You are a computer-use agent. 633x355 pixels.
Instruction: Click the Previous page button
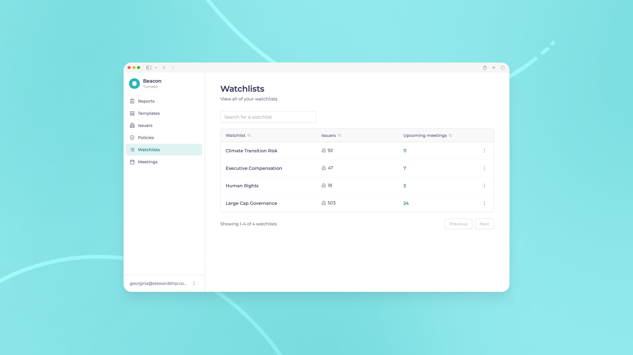(x=458, y=224)
